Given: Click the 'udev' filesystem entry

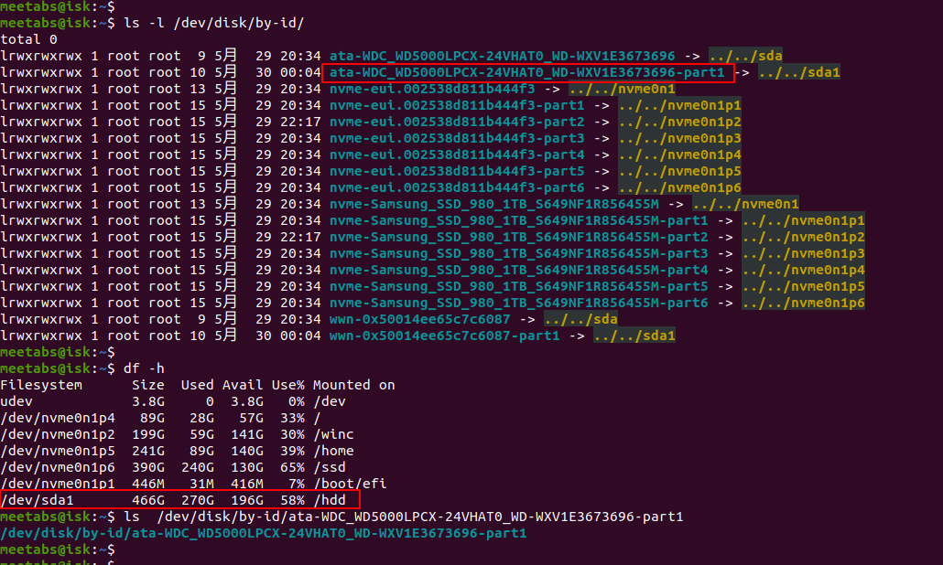Looking at the screenshot, I should click(x=16, y=401).
